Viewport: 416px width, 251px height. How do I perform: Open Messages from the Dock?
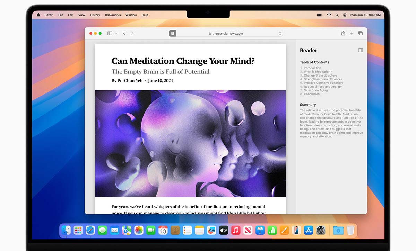pos(102,230)
